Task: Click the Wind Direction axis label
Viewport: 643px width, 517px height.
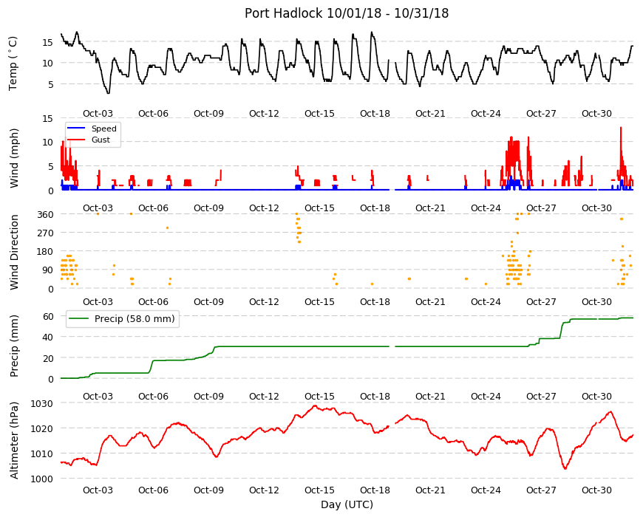Action: click(14, 252)
